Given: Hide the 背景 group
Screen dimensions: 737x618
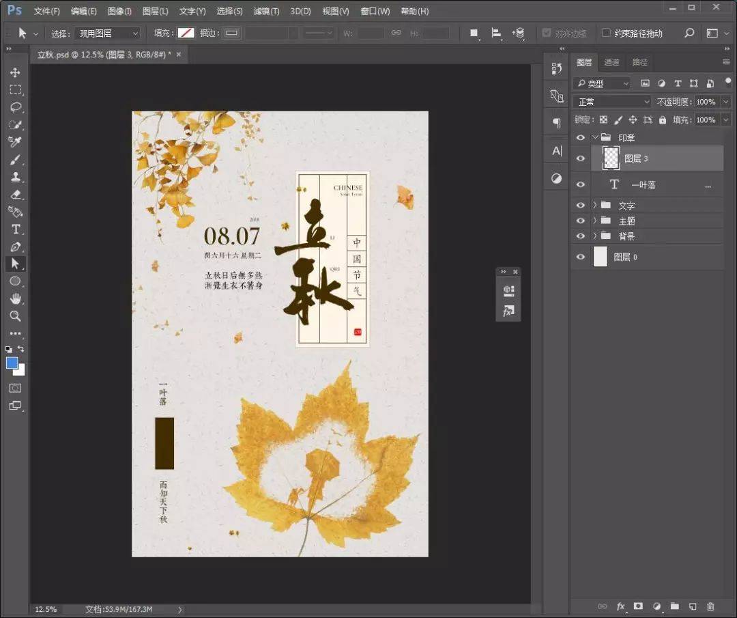Looking at the screenshot, I should click(x=581, y=236).
